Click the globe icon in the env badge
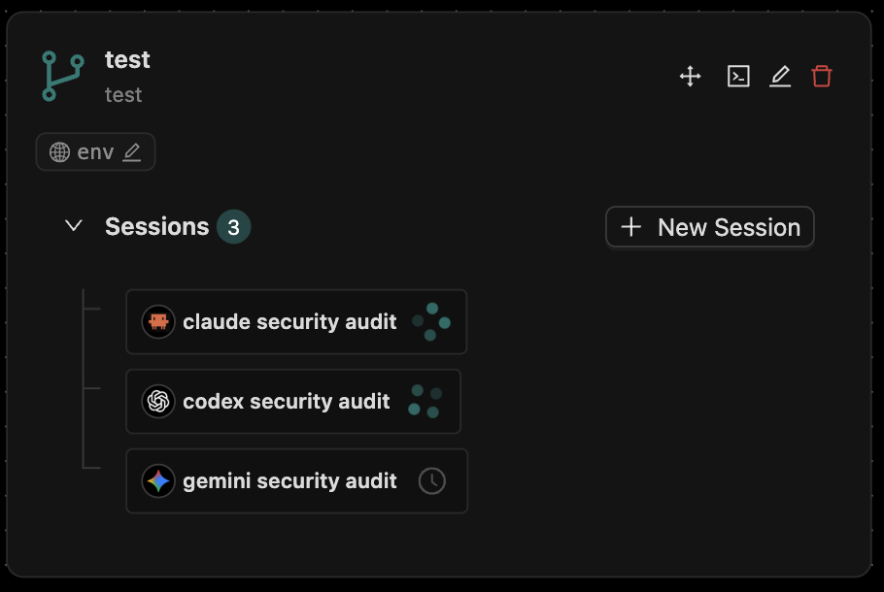The image size is (884, 592). pyautogui.click(x=59, y=151)
